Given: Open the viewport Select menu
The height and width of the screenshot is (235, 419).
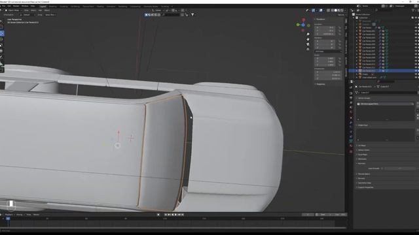Looking at the screenshot, I should point(33,10).
